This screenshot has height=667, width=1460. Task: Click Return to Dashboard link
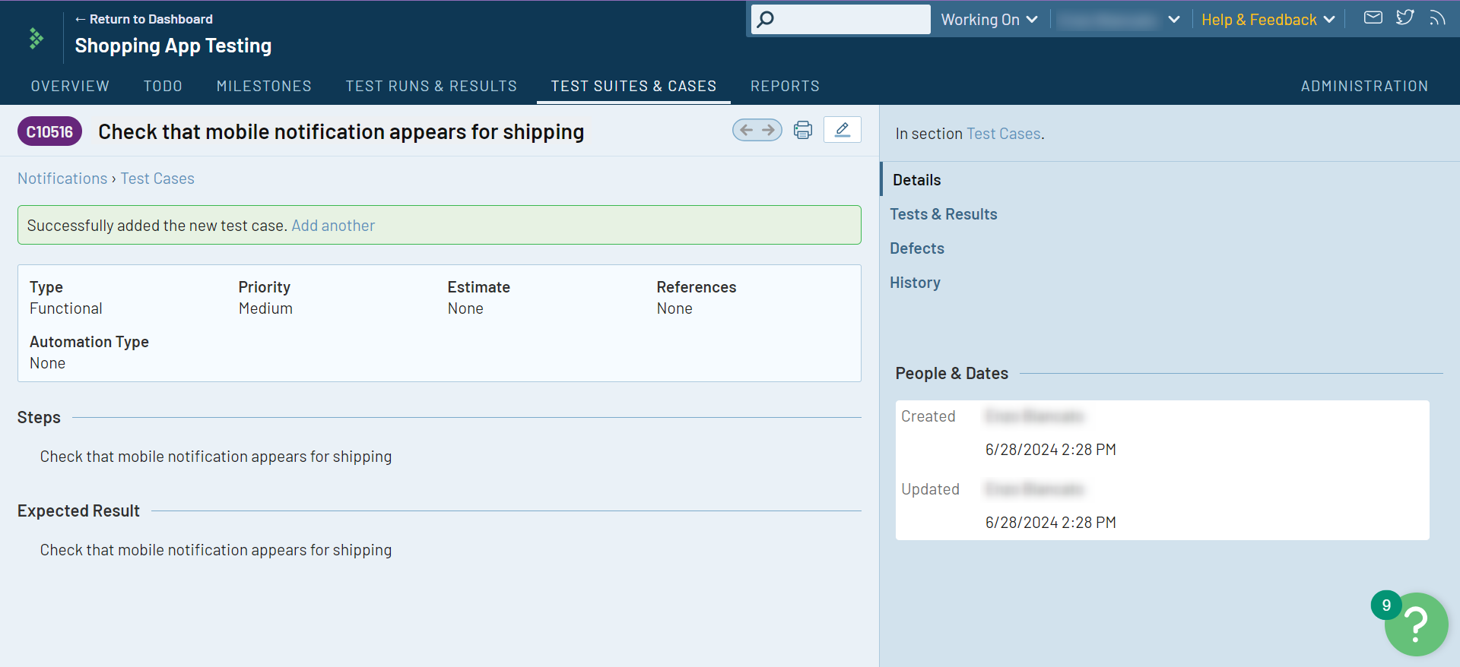point(144,19)
